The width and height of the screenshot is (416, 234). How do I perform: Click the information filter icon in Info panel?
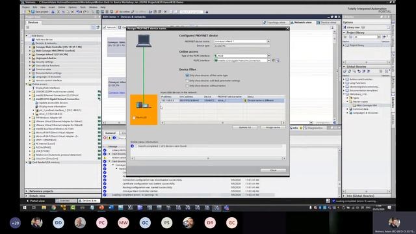pos(114,138)
